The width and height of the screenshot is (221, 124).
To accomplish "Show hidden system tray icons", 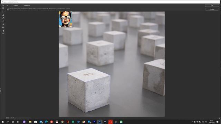I will [x=192, y=122].
